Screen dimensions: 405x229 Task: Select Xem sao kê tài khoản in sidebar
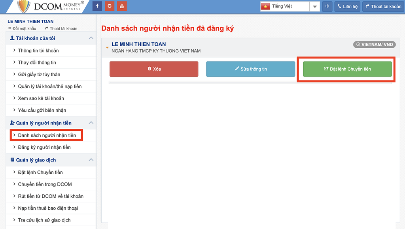point(42,98)
